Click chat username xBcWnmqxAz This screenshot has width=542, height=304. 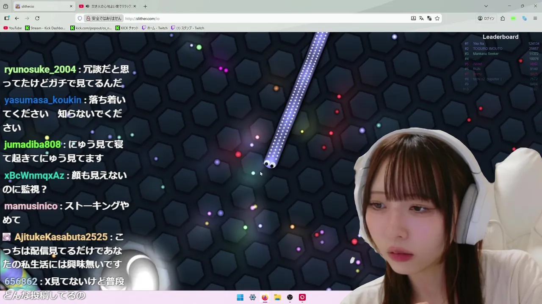point(34,175)
